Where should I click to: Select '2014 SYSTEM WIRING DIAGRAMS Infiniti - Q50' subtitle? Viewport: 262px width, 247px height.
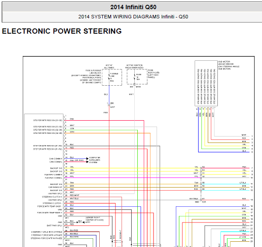pyautogui.click(x=133, y=17)
